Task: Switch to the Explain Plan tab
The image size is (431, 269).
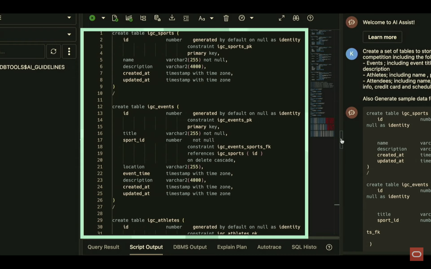Action: (232, 247)
